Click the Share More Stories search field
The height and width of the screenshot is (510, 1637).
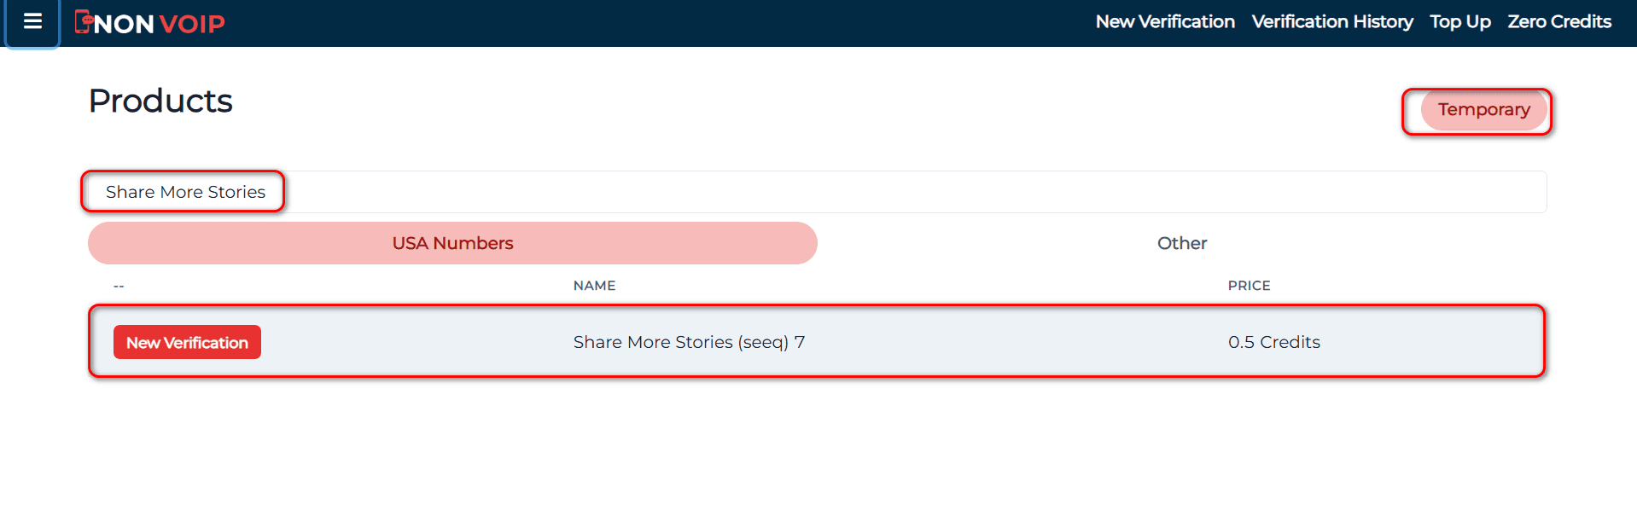click(817, 192)
